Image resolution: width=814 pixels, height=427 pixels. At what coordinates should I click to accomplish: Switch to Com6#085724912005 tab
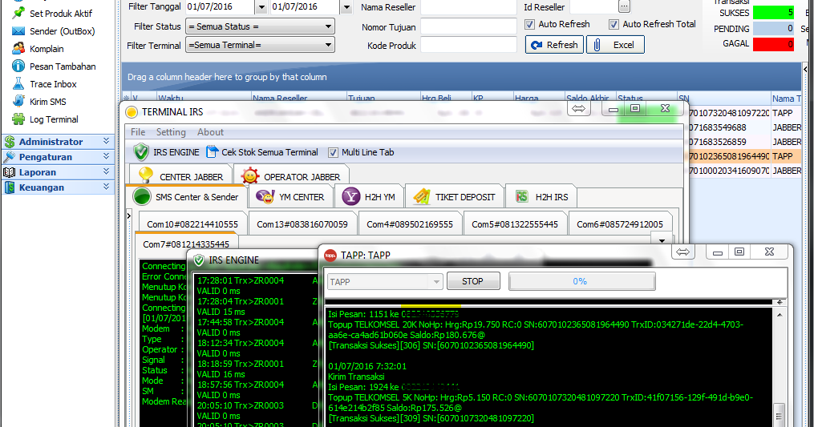[x=620, y=224]
